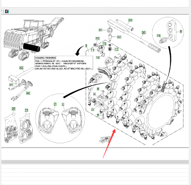
Task: Select callout number 8 on the drum
Action: (x=98, y=89)
